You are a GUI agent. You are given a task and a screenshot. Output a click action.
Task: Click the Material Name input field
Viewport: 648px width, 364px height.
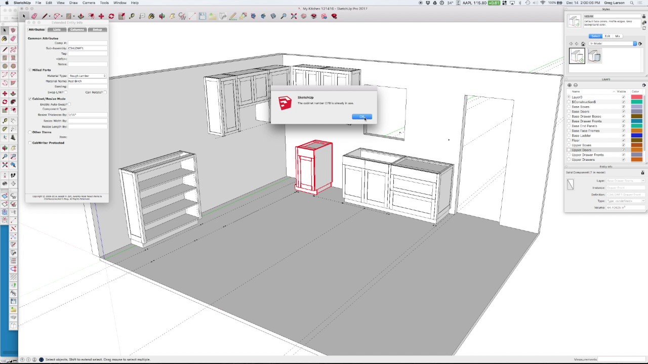[x=88, y=81]
